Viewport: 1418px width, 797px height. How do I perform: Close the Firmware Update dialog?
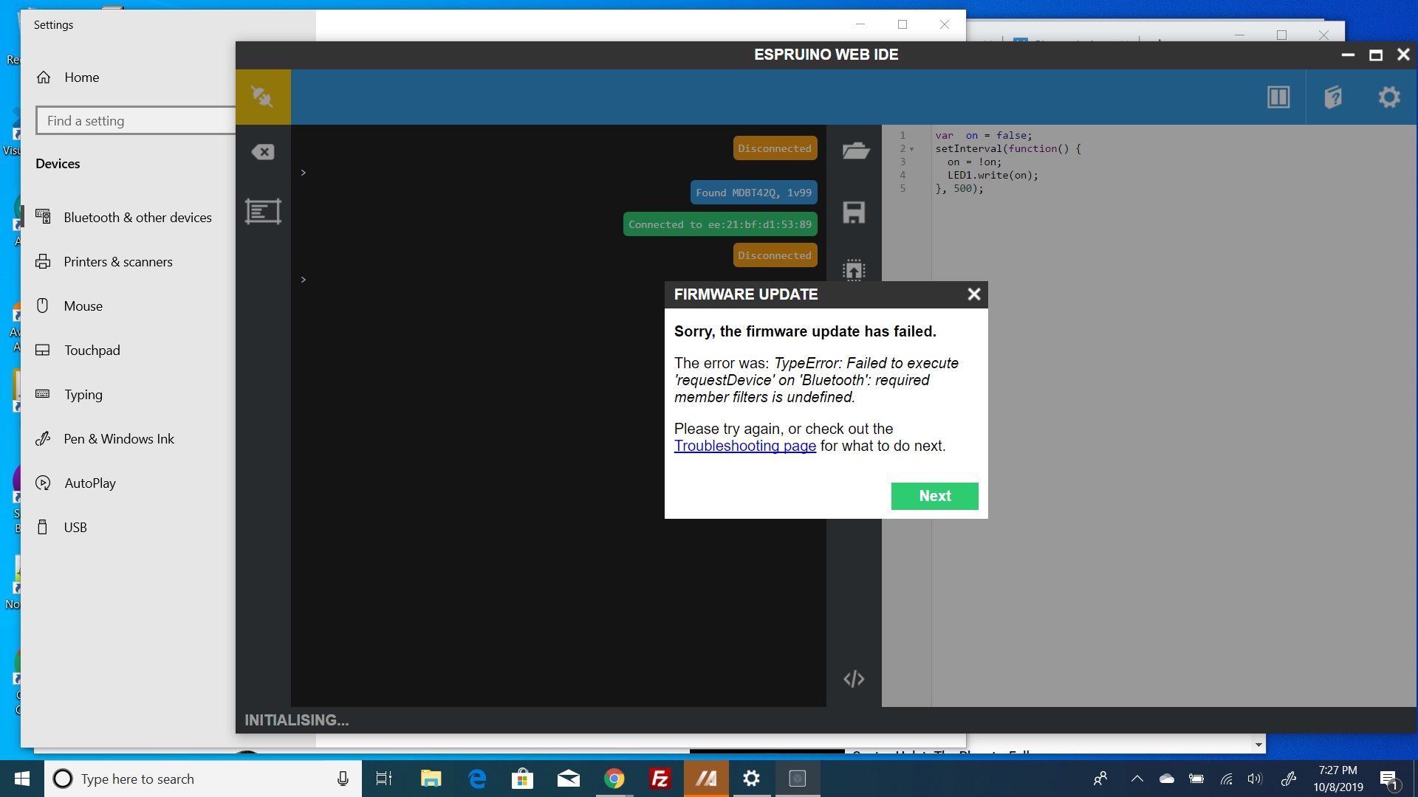coord(973,294)
